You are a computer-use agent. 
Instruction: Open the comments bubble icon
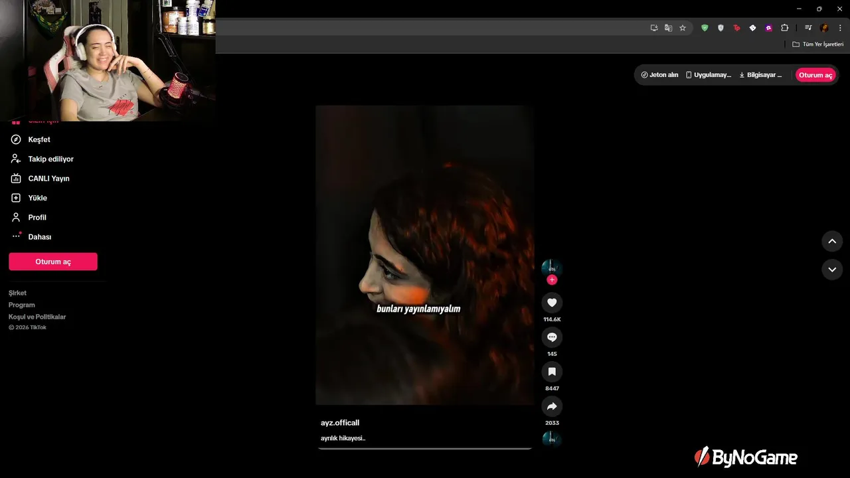point(552,337)
